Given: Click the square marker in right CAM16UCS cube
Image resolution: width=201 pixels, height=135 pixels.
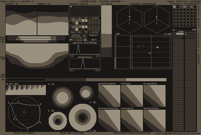Looking at the screenshot, I should tap(157, 23).
